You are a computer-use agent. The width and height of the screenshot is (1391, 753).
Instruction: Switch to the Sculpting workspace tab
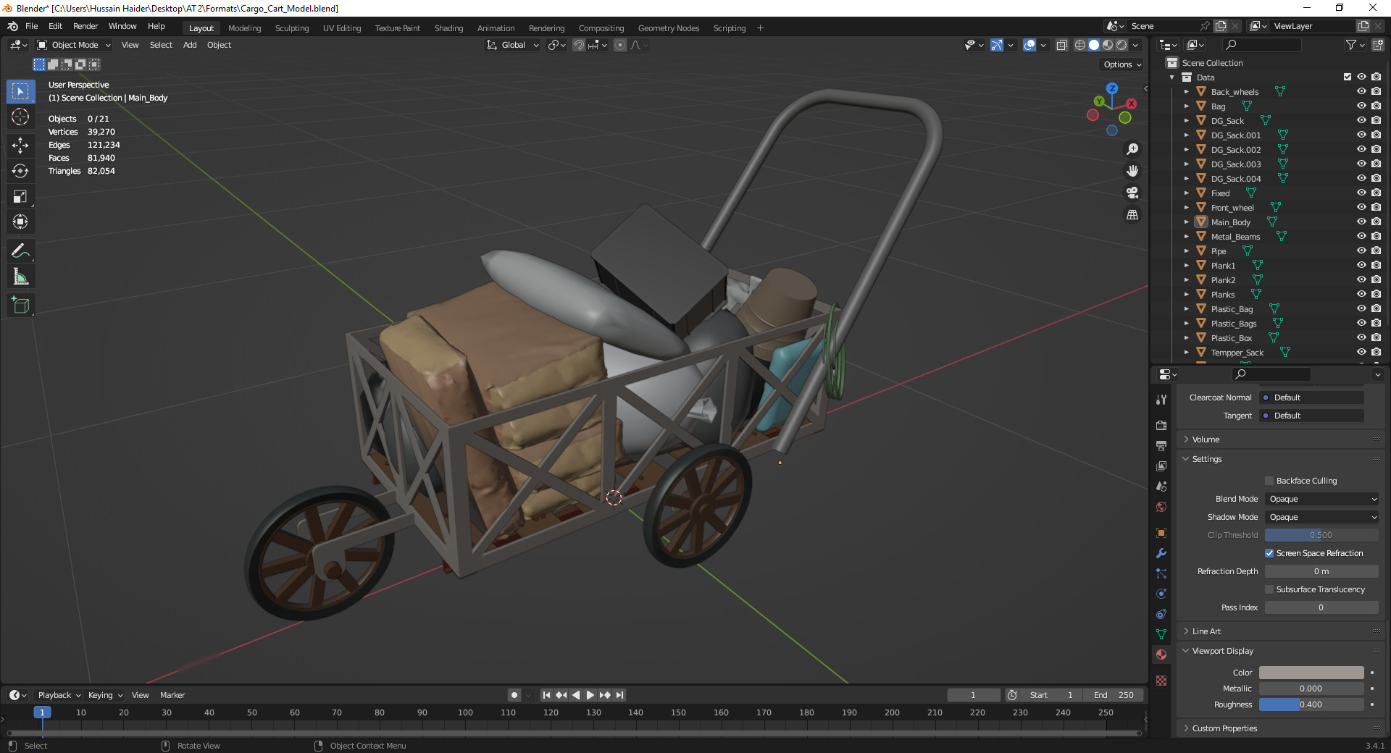(292, 28)
